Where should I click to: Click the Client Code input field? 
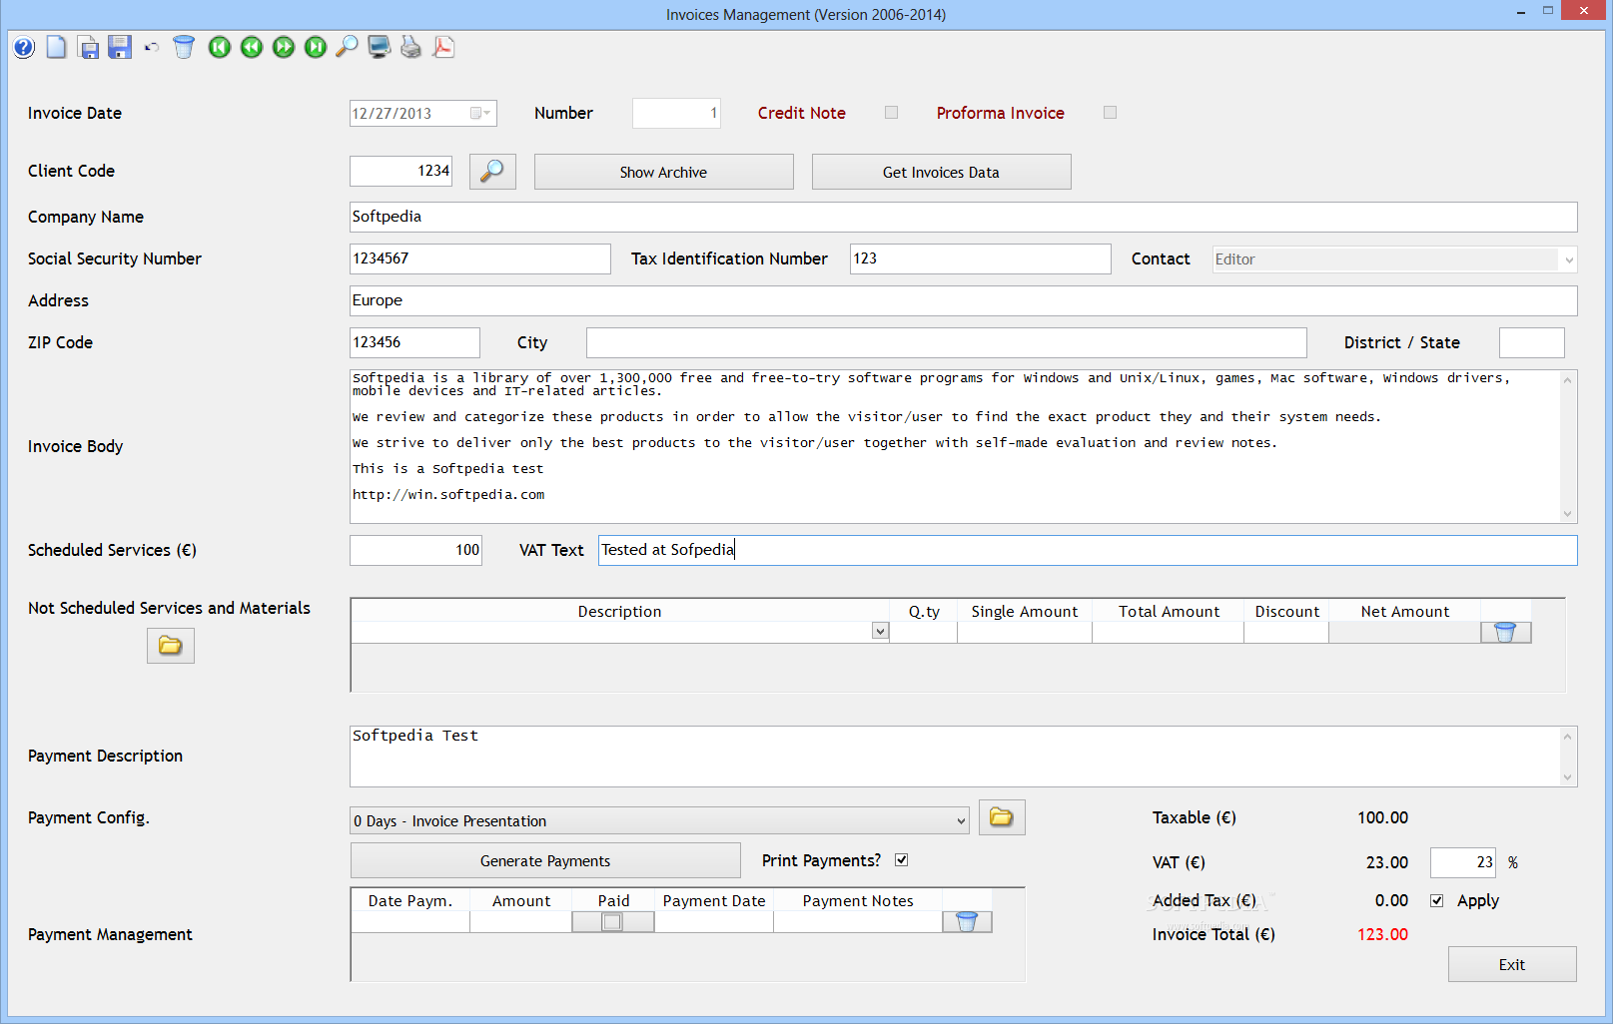[402, 171]
